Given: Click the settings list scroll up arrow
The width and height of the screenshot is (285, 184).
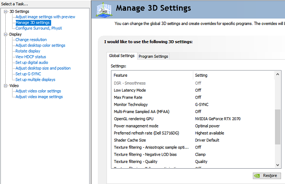Looking at the screenshot, I should 277,75.
